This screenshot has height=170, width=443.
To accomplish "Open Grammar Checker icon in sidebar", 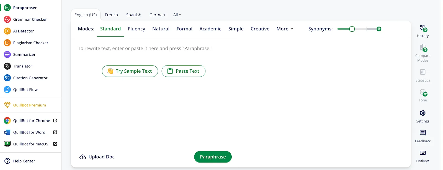I will 7,19.
